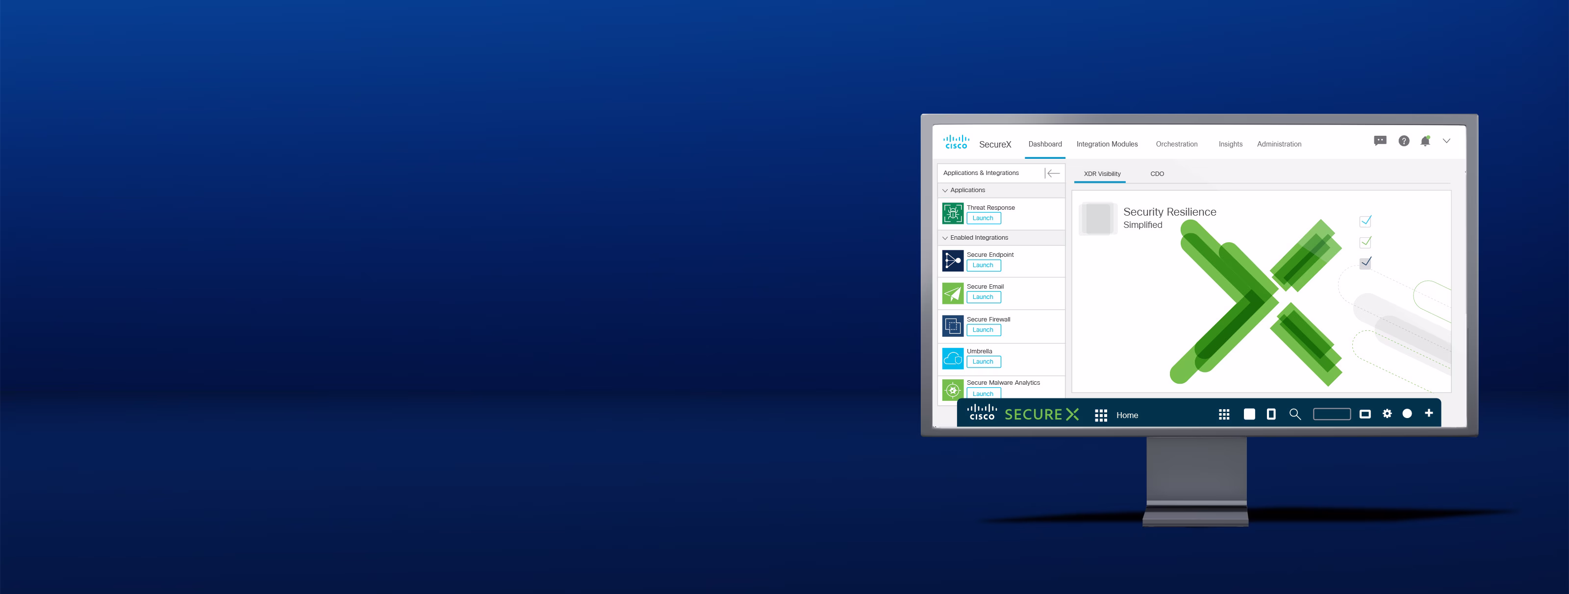Image resolution: width=1569 pixels, height=594 pixels.
Task: Open ribbon settings gear icon
Action: point(1387,414)
